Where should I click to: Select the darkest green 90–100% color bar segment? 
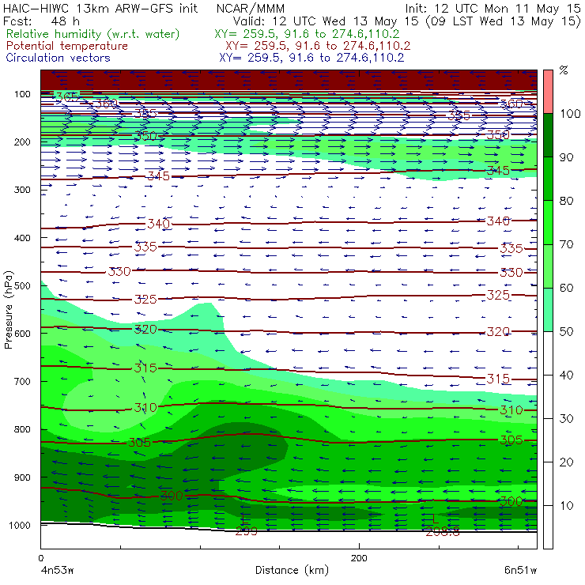[548, 135]
